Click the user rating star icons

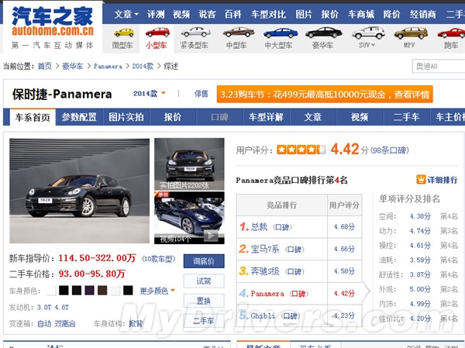pos(301,150)
